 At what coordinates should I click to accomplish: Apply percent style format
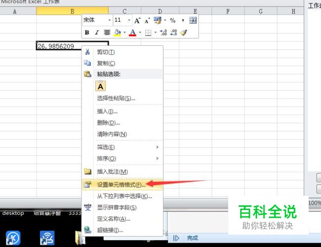tap(173, 20)
